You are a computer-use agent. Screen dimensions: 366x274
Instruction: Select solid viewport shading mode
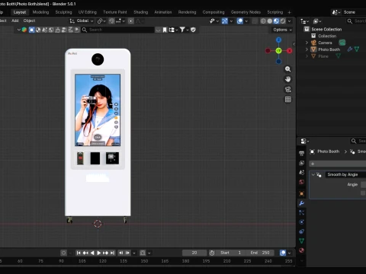(x=270, y=21)
